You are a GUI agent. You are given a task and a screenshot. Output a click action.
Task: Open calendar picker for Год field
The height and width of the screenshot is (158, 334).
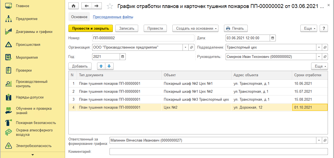click(x=123, y=57)
